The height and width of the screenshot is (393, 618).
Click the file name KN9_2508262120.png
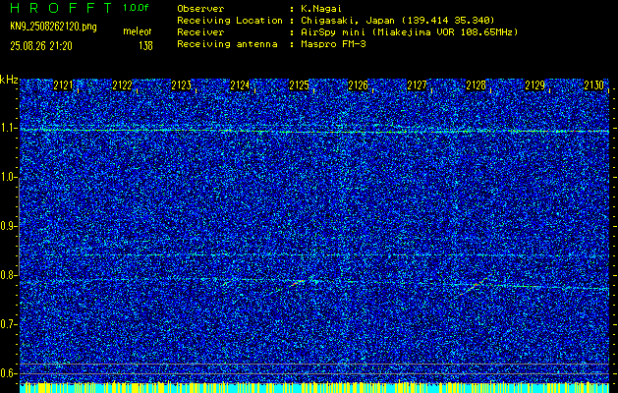click(53, 27)
